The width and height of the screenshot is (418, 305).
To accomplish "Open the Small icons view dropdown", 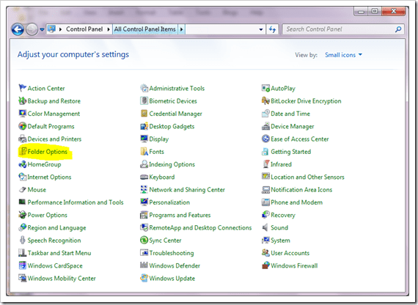I will 343,55.
